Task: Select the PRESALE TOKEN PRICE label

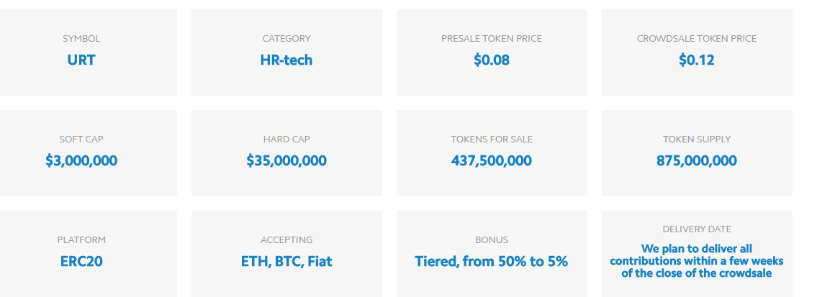Action: 492,39
